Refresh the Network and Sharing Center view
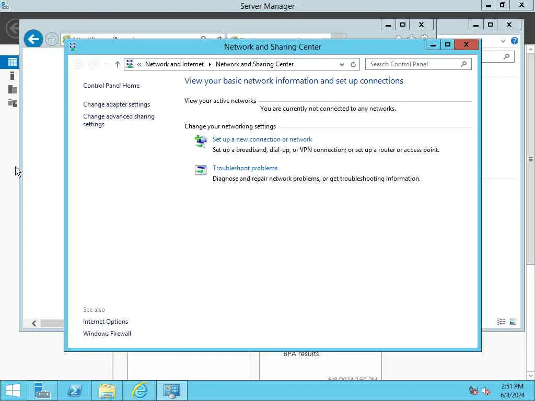Image resolution: width=535 pixels, height=401 pixels. (353, 64)
